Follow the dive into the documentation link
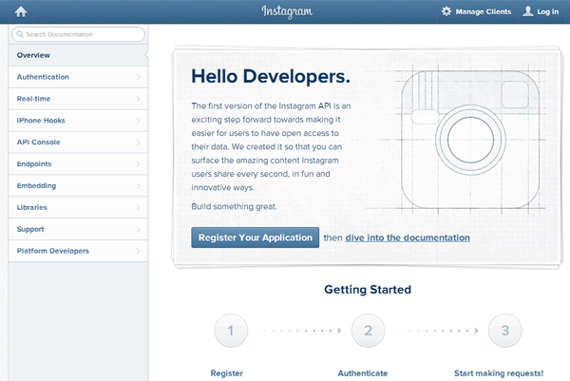Screen dimensions: 570x381 [x=408, y=238]
